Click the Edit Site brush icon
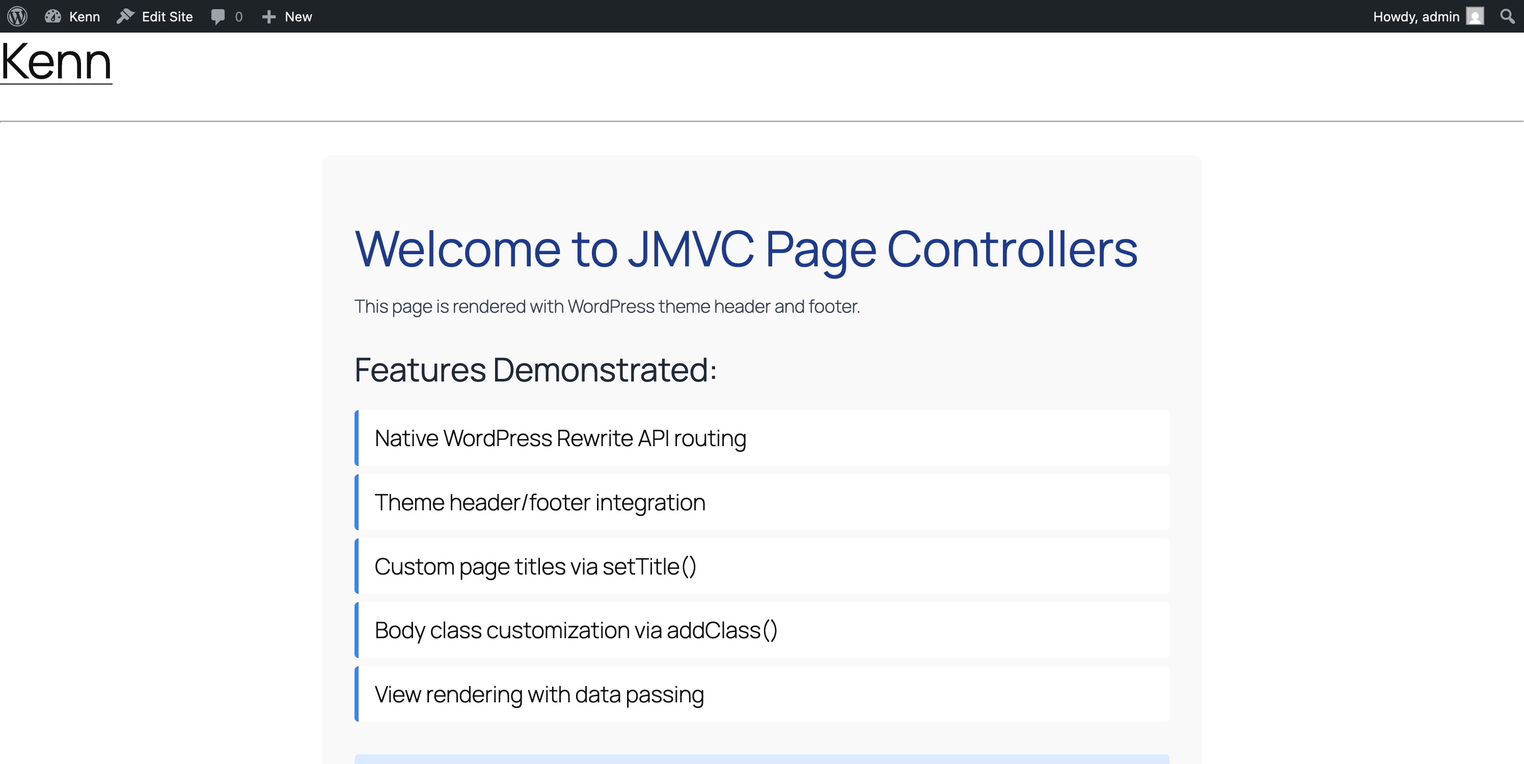This screenshot has height=764, width=1524. pyautogui.click(x=125, y=16)
